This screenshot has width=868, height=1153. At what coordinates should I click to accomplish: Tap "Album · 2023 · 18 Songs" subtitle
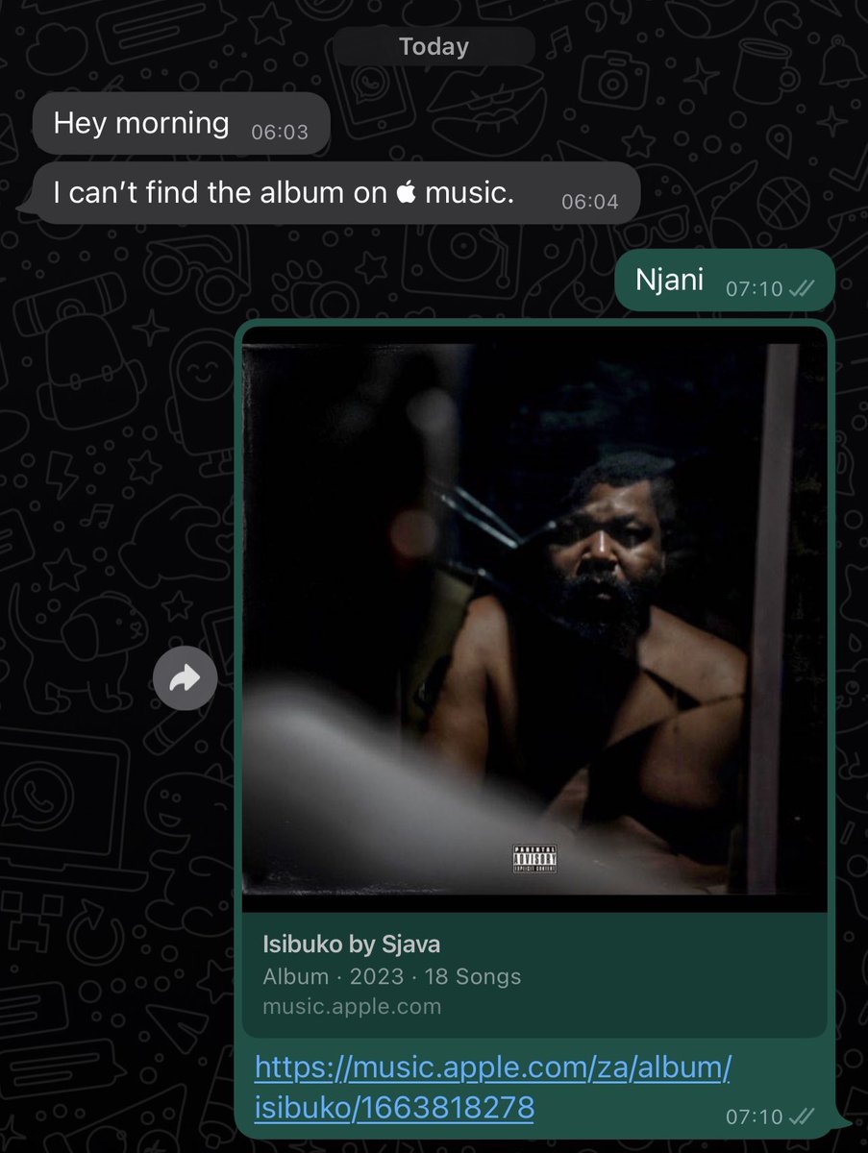(392, 976)
